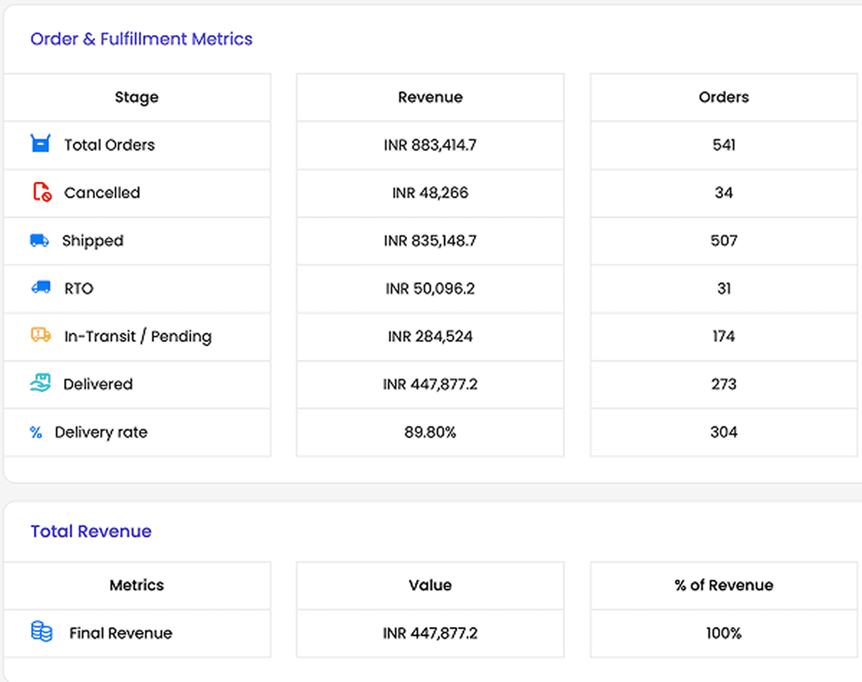
Task: Click orders count 174
Action: [723, 336]
